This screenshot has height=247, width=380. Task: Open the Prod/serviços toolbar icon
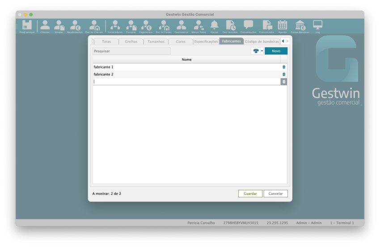[27, 26]
